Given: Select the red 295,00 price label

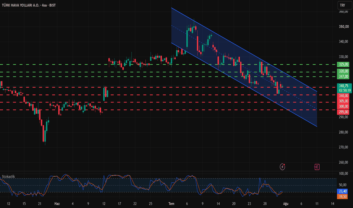Looking at the screenshot, I should [x=344, y=112].
